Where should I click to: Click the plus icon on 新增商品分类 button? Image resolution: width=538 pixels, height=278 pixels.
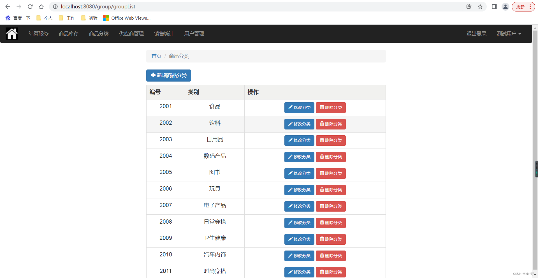153,75
